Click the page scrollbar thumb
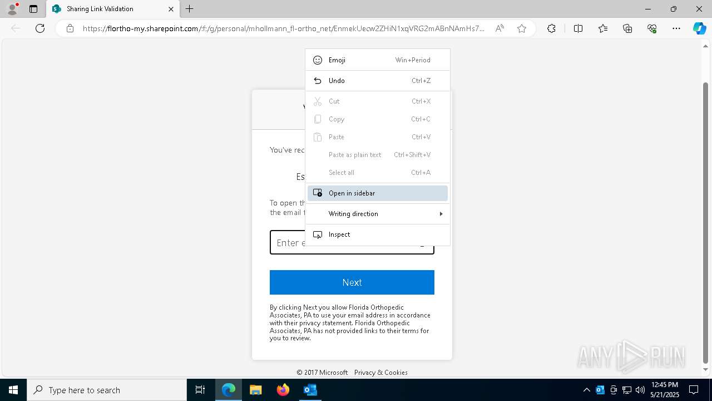This screenshot has height=401, width=712. point(706,223)
